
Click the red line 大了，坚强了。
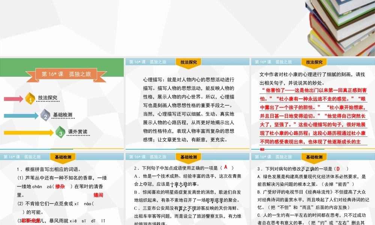(313, 124)
